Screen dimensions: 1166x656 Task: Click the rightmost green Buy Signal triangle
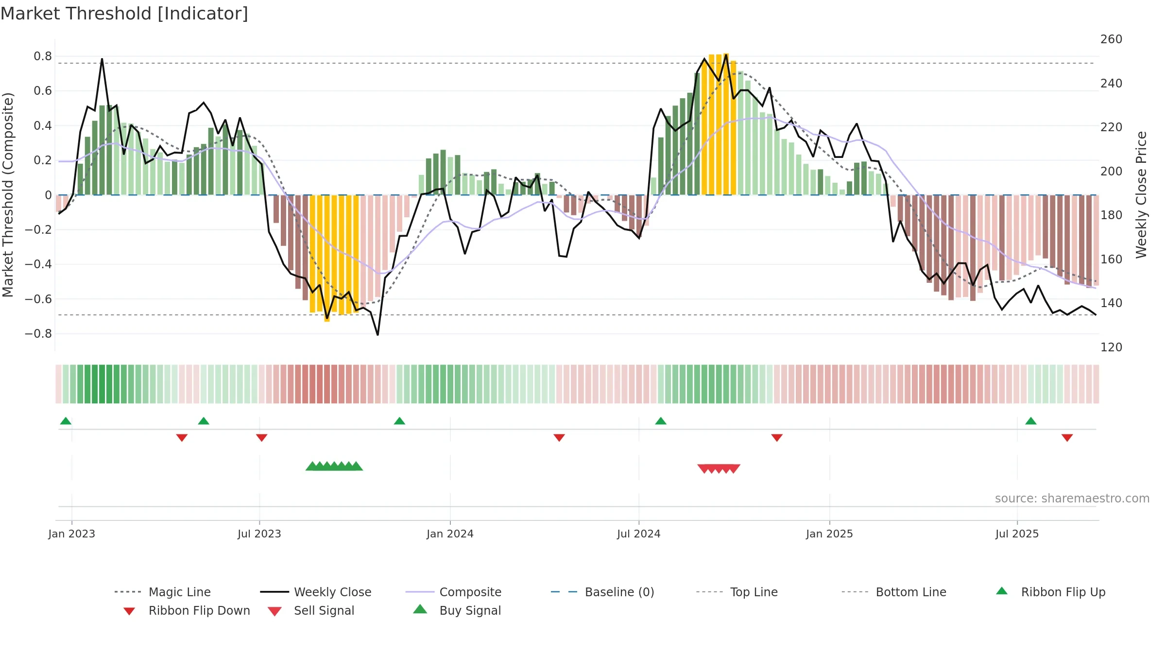point(356,466)
